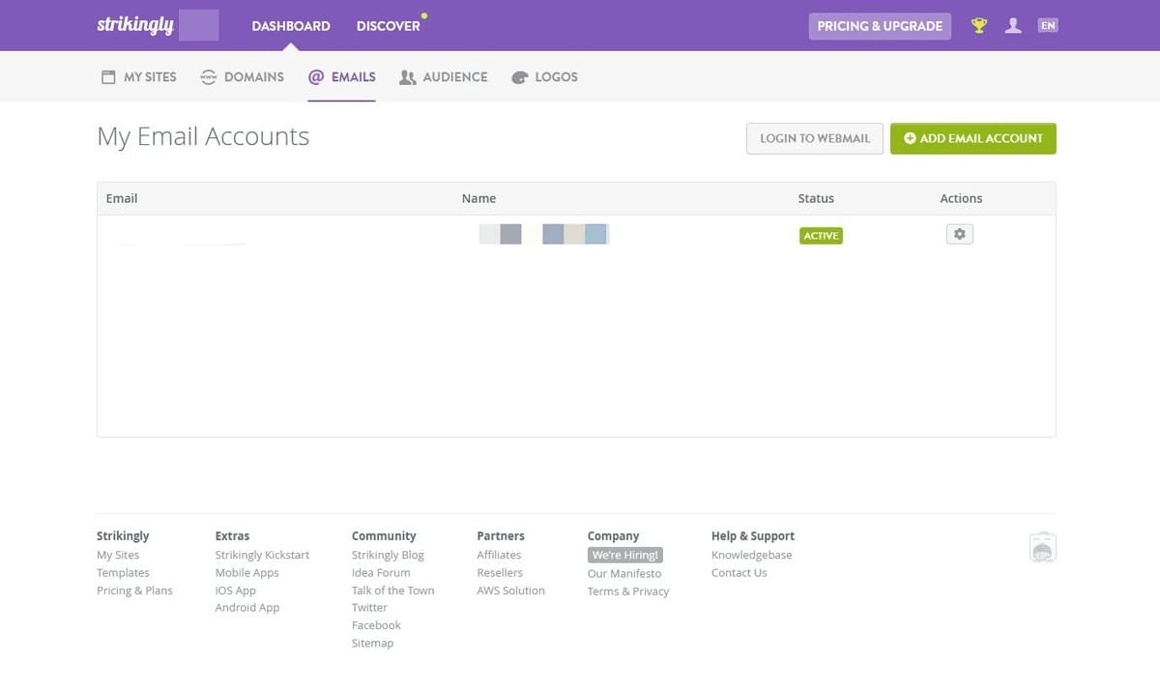The image size is (1160, 692).
Task: Open Sitemap footer link
Action: [x=372, y=643]
